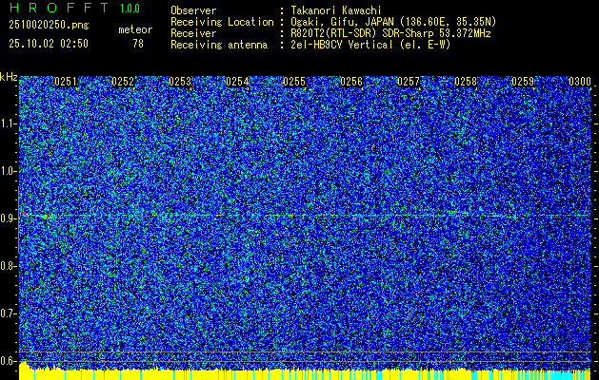Click the kHz axis unit label

tap(9, 77)
